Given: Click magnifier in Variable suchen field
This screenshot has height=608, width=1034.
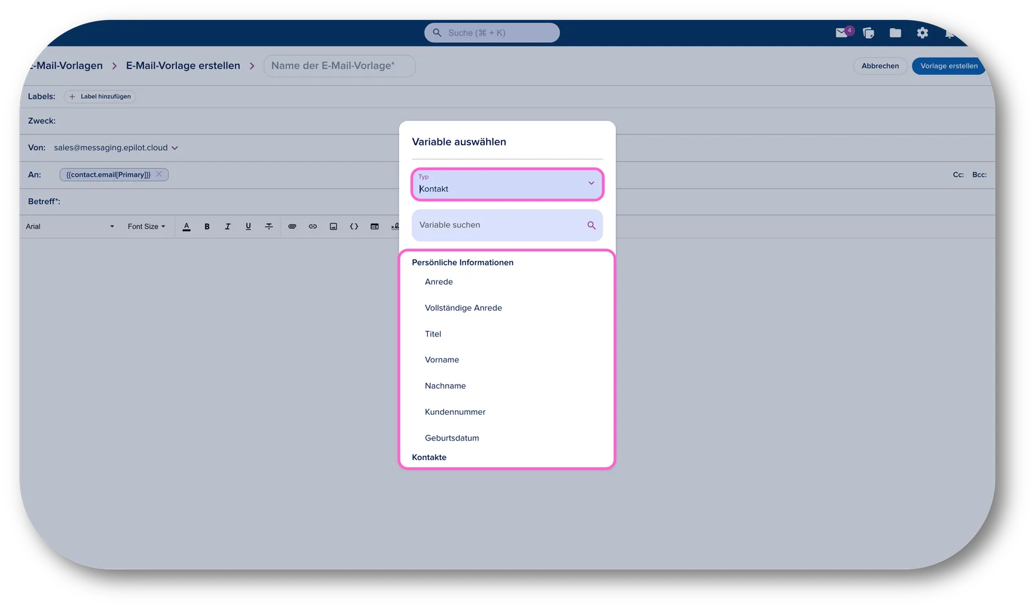Looking at the screenshot, I should tap(591, 225).
